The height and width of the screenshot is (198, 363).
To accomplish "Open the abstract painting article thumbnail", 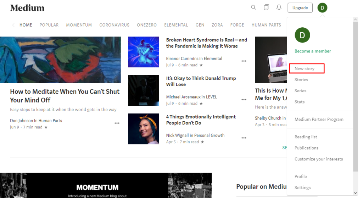I will click(x=60, y=60).
